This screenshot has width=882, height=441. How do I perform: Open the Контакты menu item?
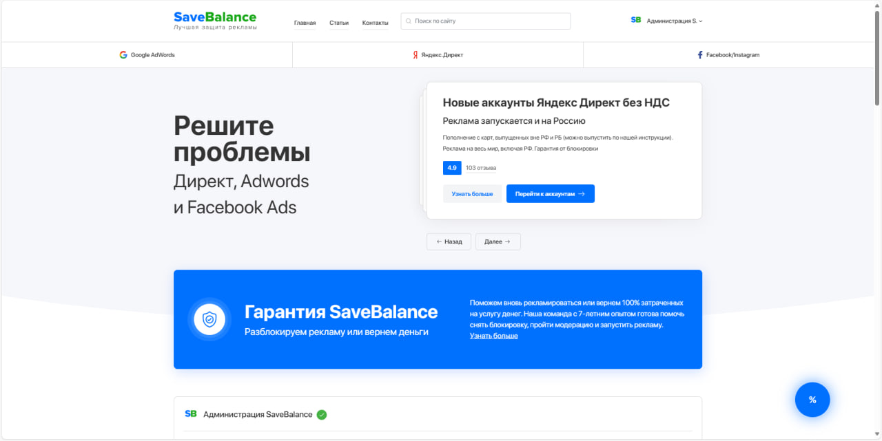click(376, 23)
